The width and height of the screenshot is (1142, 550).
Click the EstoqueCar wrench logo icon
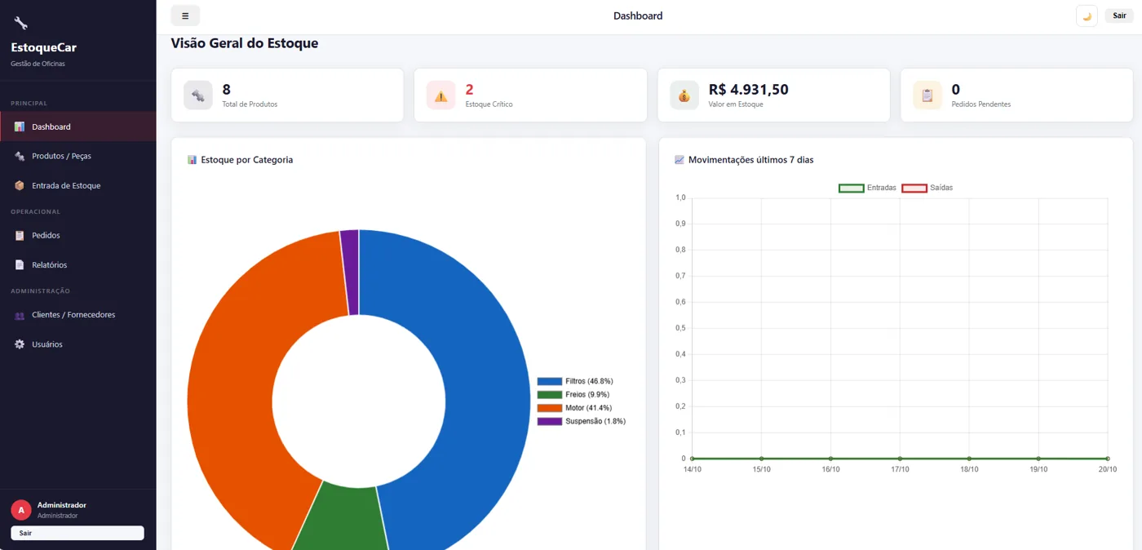click(20, 24)
